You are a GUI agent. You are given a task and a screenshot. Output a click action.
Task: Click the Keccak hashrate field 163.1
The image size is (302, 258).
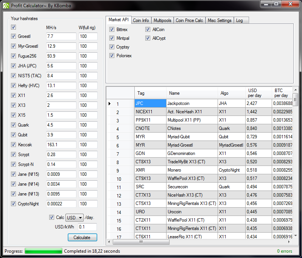(x=61, y=145)
